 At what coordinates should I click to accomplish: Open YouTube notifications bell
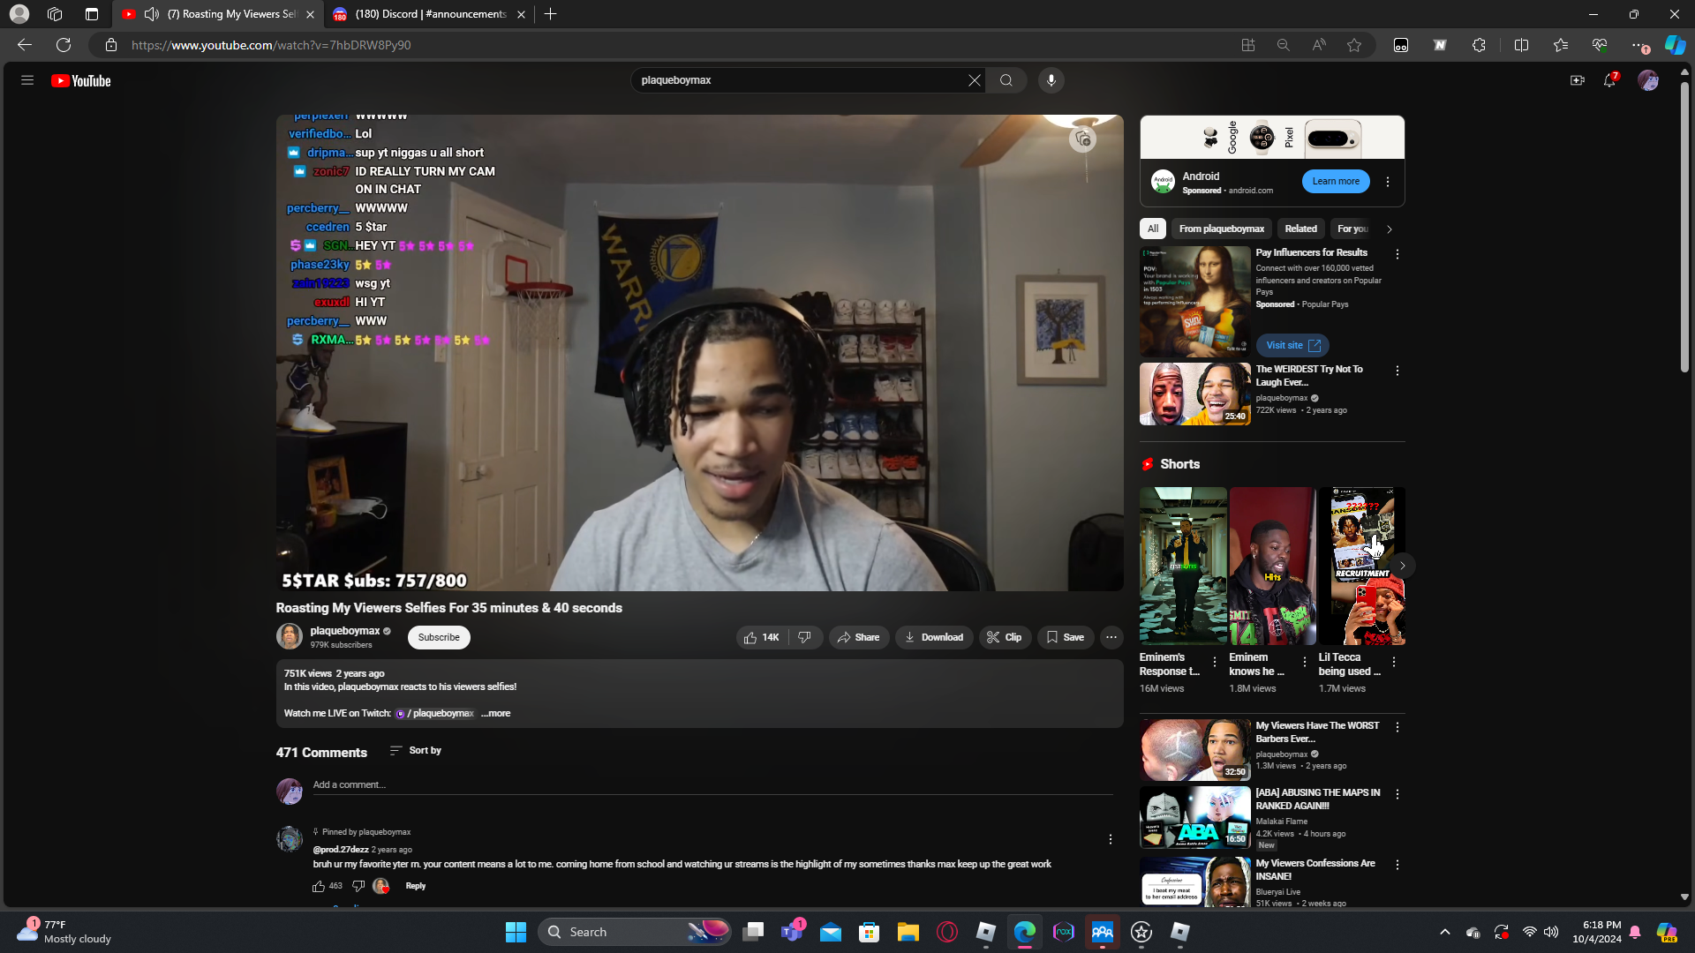click(x=1610, y=80)
